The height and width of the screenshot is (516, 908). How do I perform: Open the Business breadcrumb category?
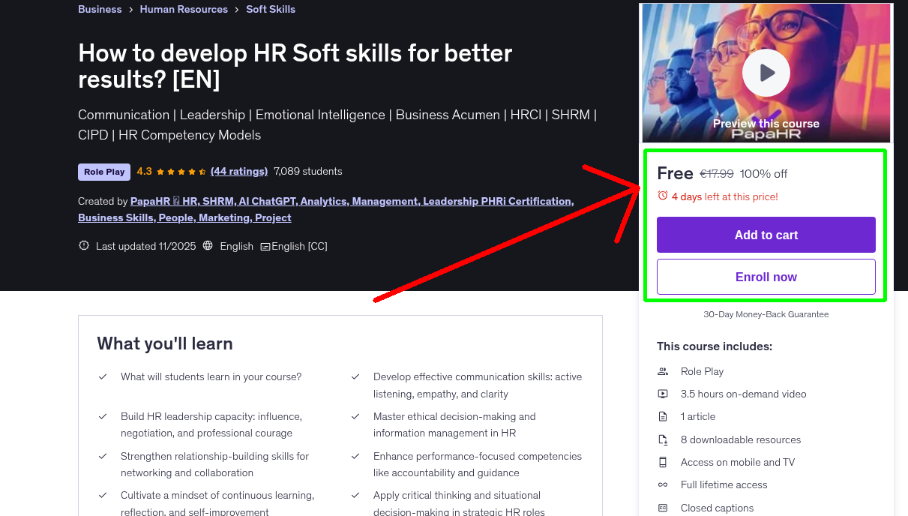click(100, 9)
